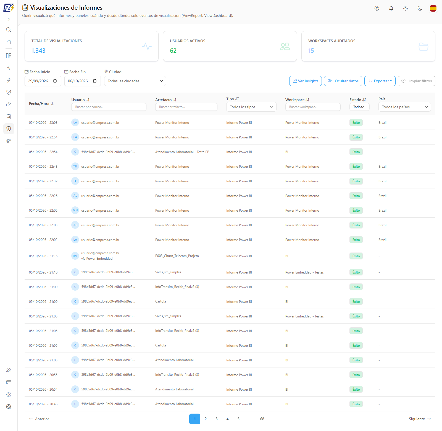This screenshot has width=442, height=431.
Task: Expand the sidebar with double chevron
Action: [x=9, y=19]
